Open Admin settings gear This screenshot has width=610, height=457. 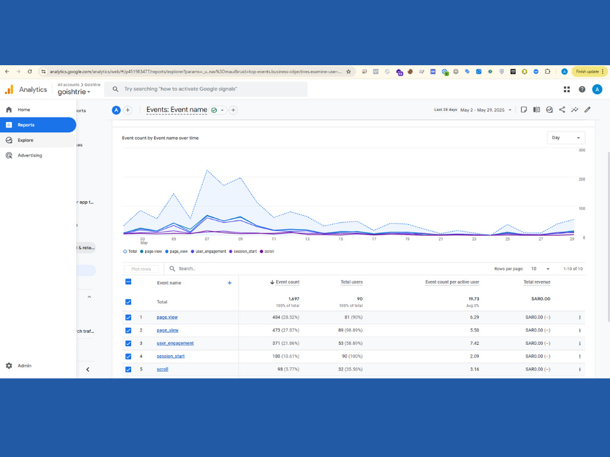click(9, 366)
